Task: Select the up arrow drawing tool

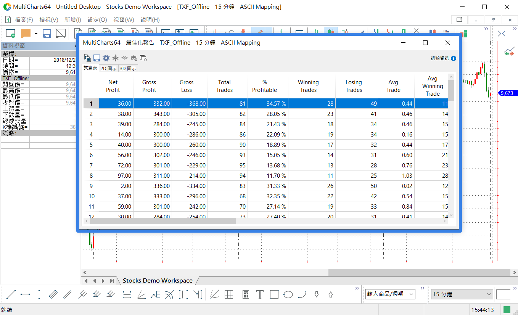Action: [x=331, y=294]
